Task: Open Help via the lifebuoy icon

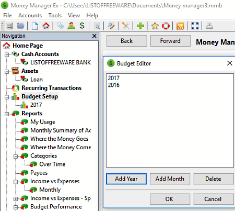Action: [x=166, y=26]
